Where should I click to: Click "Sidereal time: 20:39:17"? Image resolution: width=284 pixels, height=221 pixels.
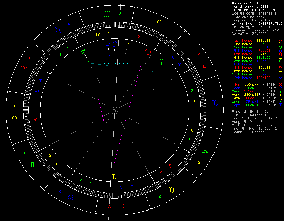(255, 30)
